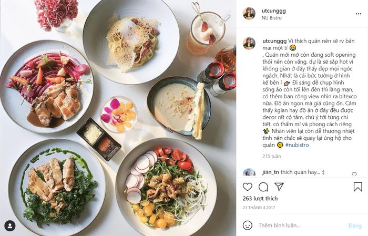Click the food photo of the post
The image size is (368, 236).
coord(118,118)
